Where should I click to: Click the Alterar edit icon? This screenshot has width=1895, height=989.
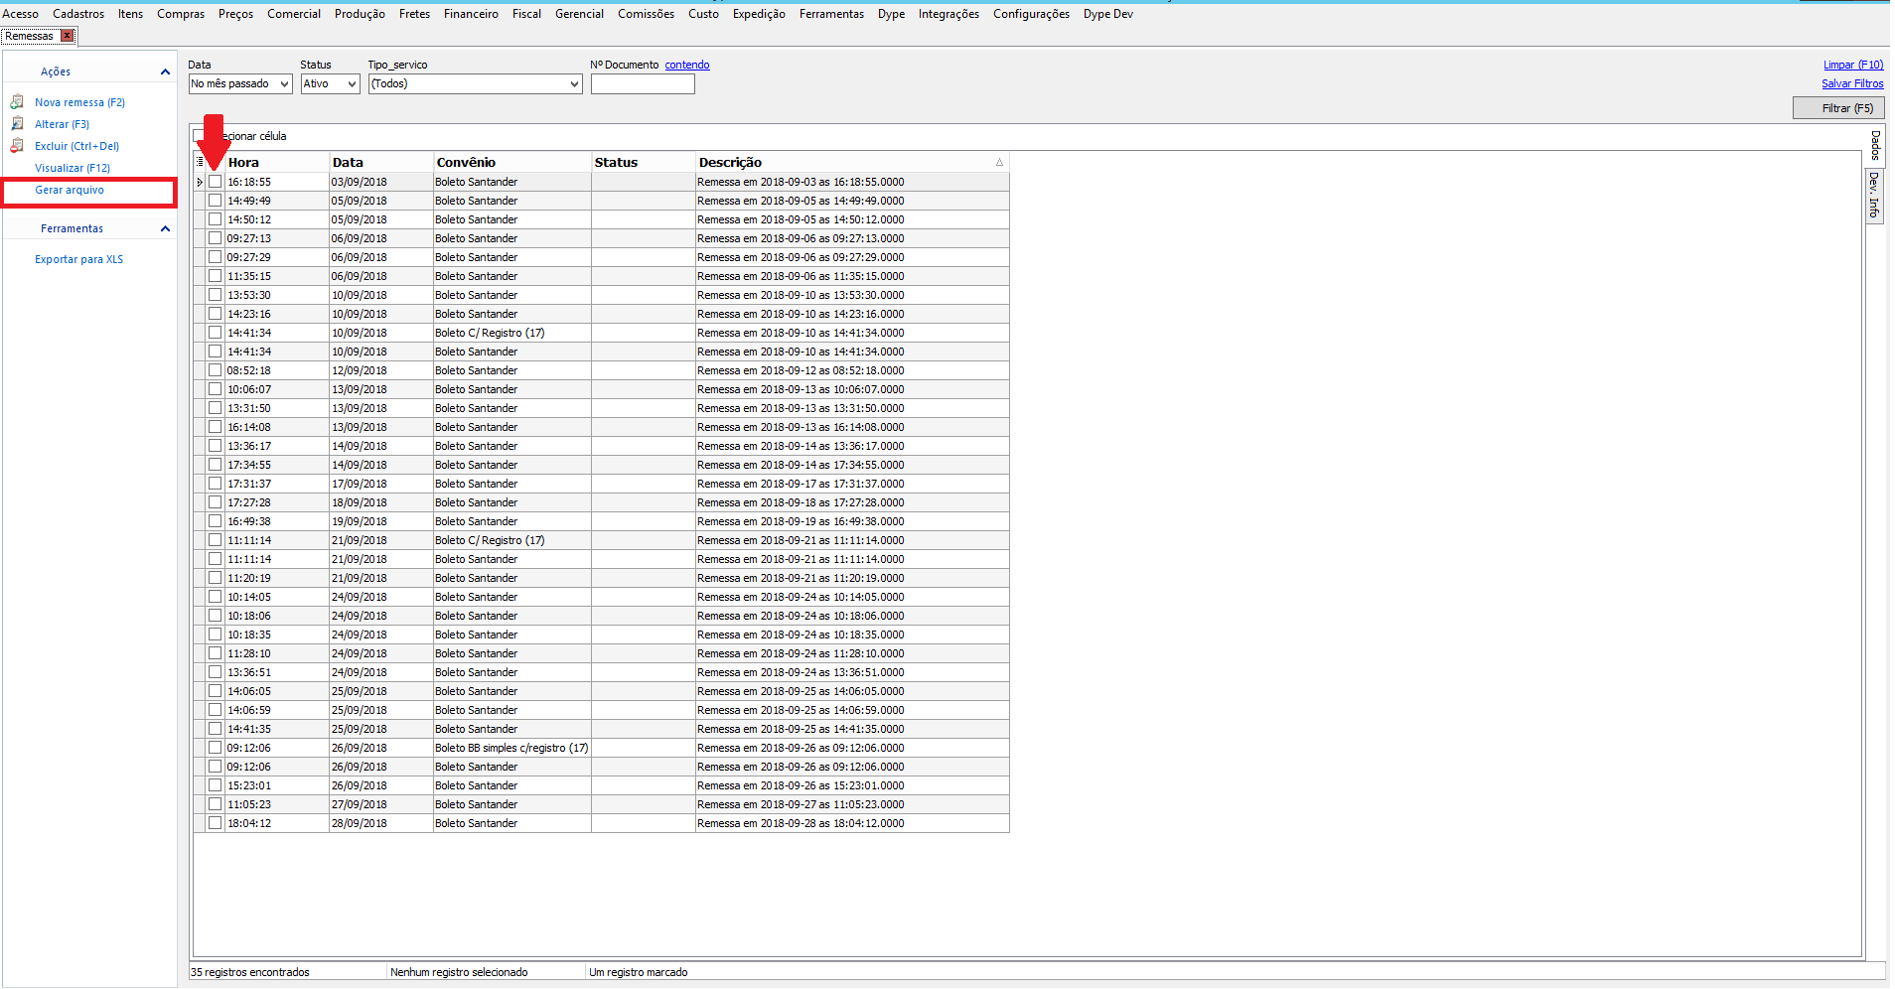[x=17, y=124]
